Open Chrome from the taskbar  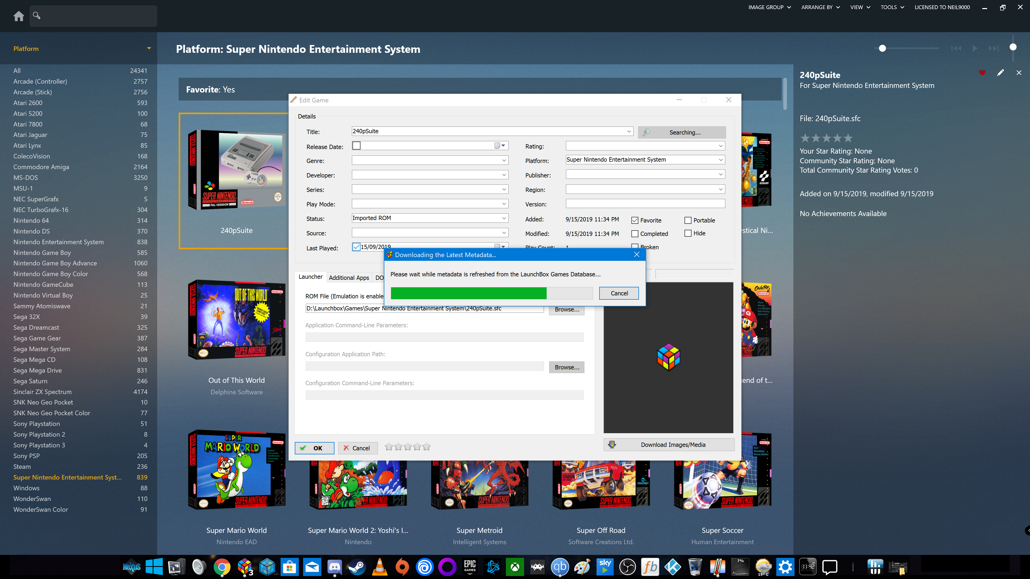pos(222,567)
